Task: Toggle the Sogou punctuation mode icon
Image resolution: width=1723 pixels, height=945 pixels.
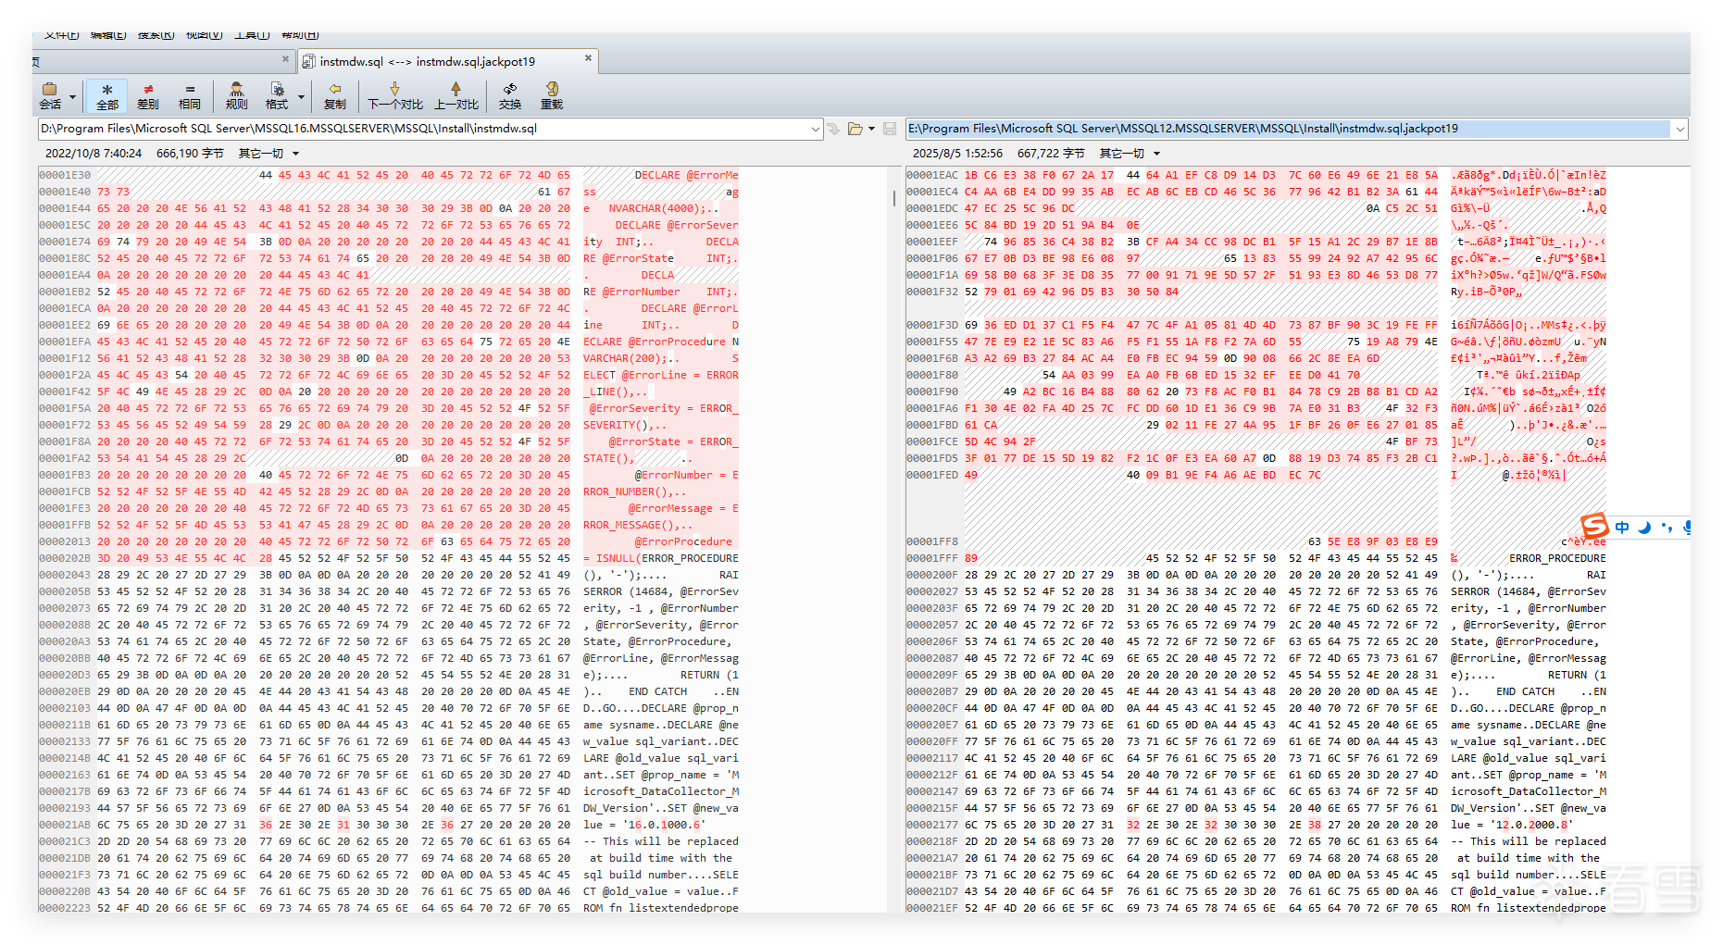Action: tap(1667, 528)
